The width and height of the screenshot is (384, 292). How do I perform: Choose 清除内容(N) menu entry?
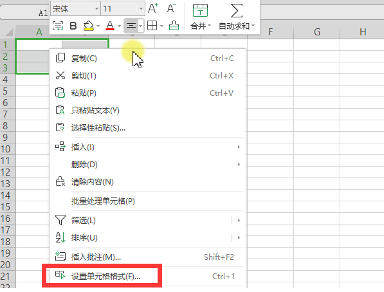point(147,182)
